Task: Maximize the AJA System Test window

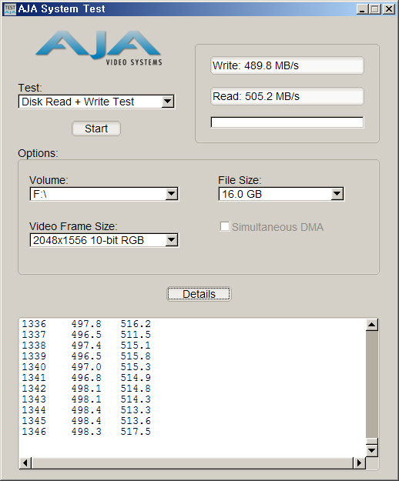Action: pyautogui.click(x=375, y=9)
